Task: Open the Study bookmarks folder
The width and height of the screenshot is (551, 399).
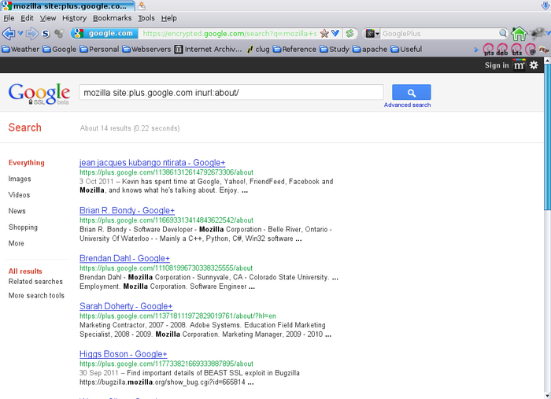Action: (335, 49)
